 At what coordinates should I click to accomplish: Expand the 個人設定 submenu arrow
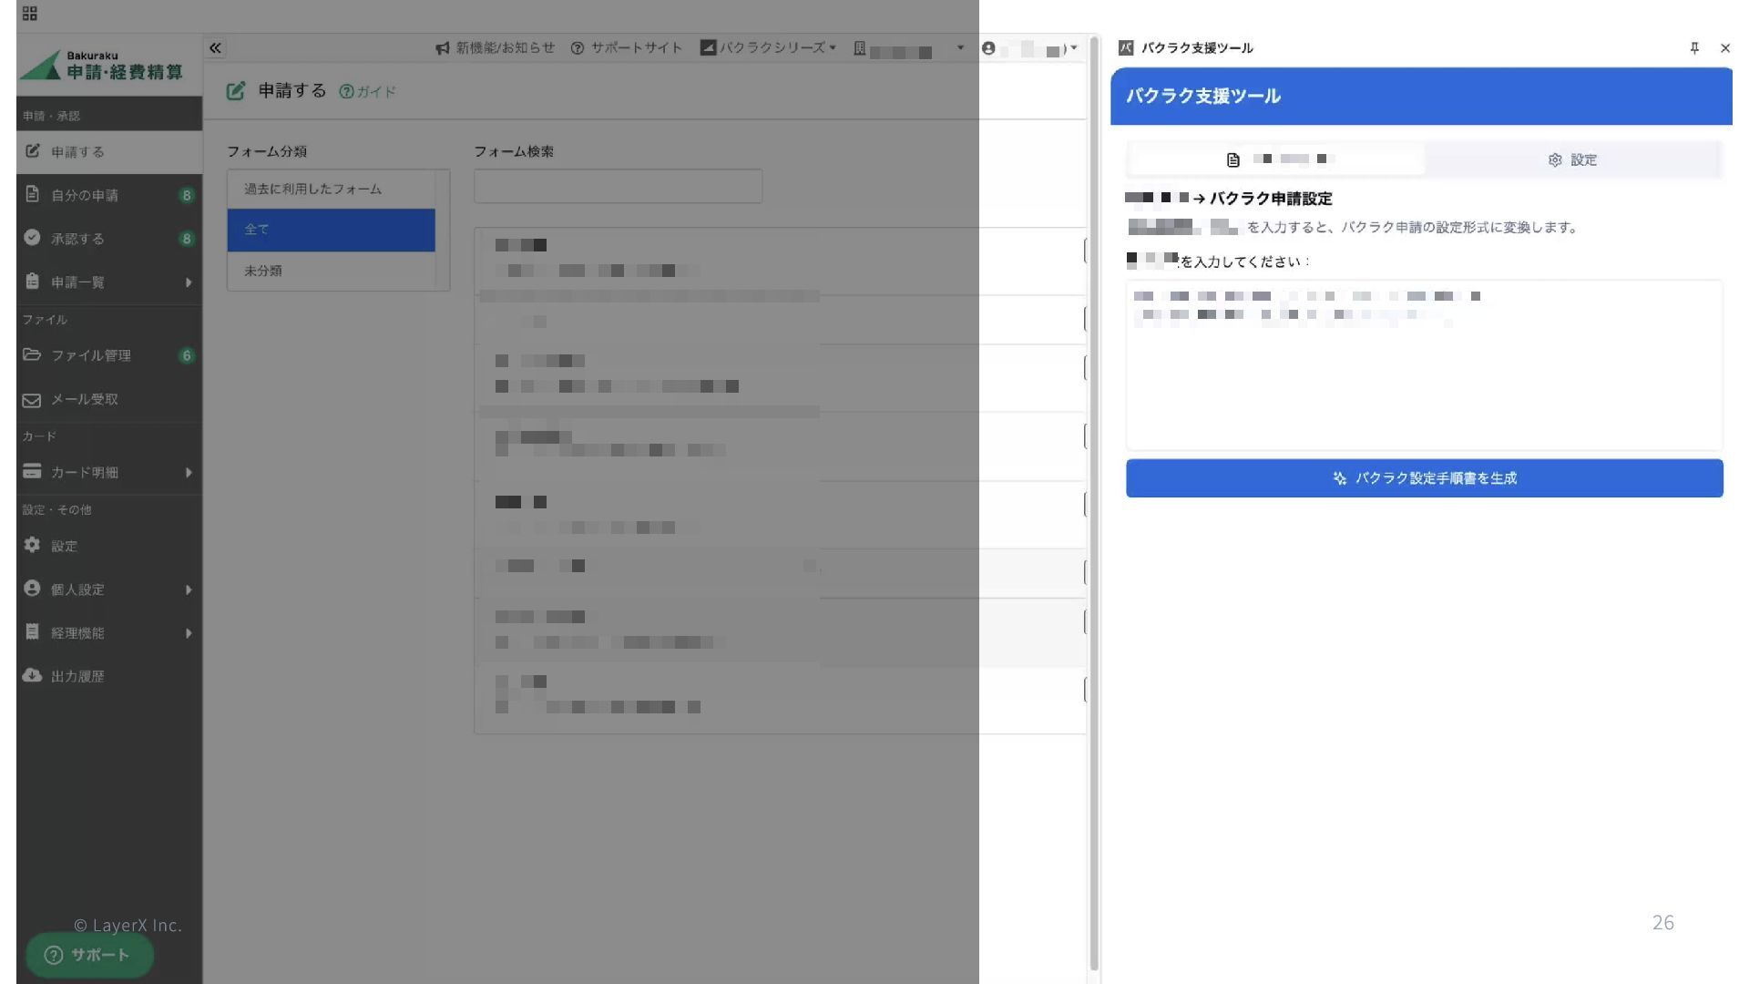pyautogui.click(x=189, y=589)
